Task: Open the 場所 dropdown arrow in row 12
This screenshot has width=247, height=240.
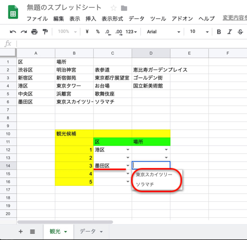Action: 166,150
